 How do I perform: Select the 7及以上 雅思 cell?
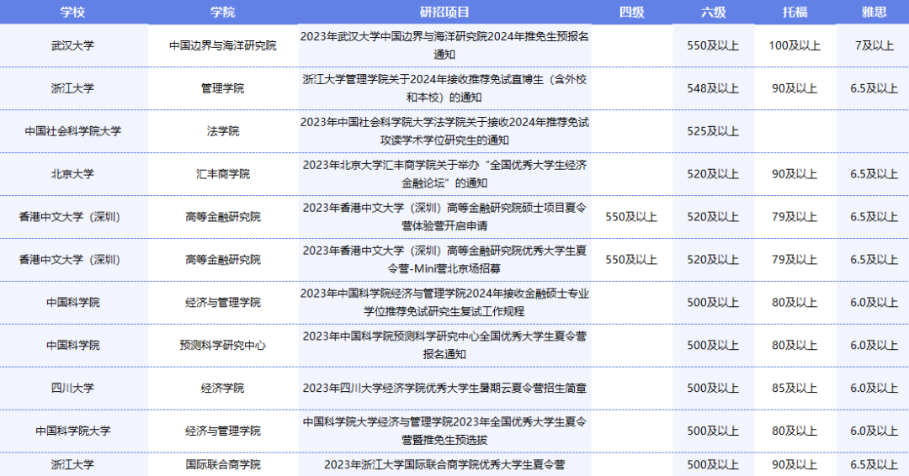pos(874,45)
